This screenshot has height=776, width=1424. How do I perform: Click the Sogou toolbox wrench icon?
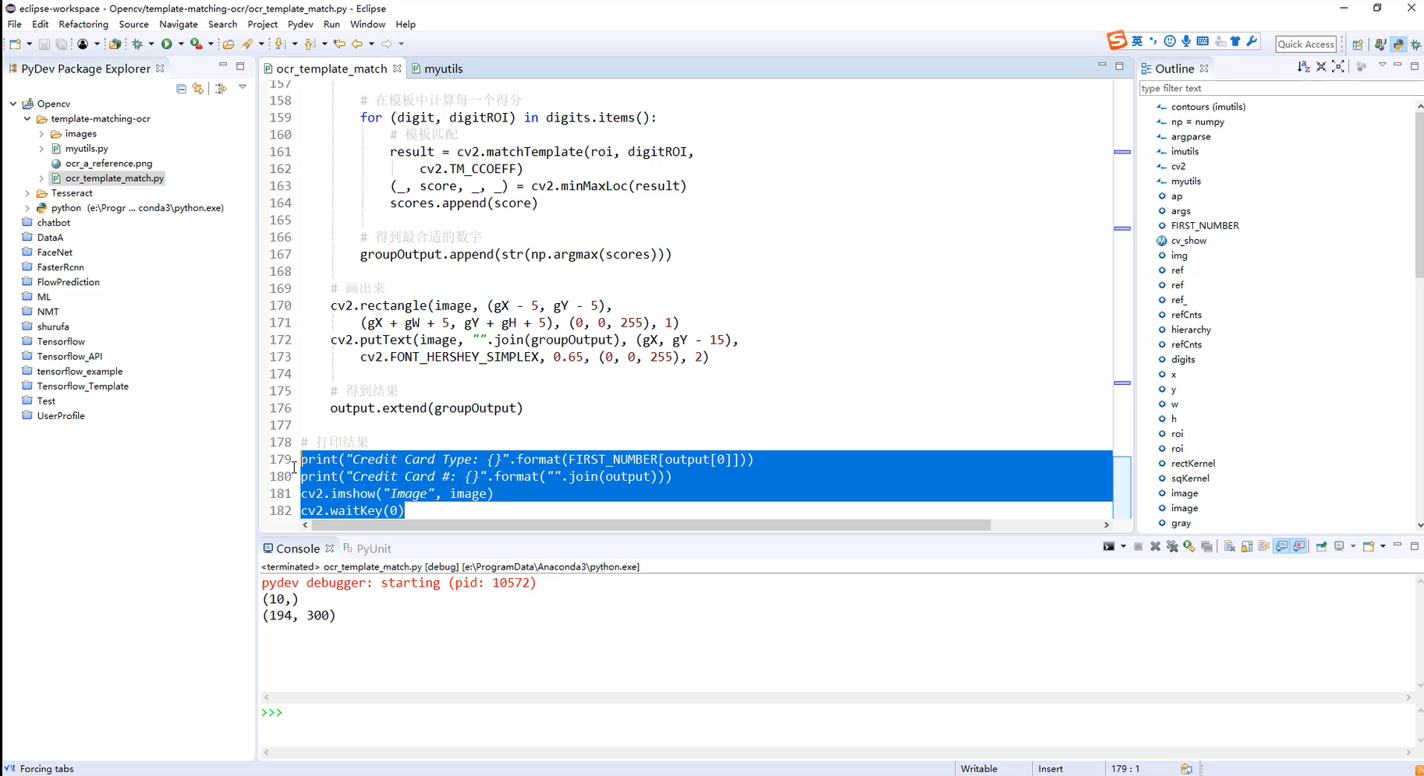pos(1252,41)
